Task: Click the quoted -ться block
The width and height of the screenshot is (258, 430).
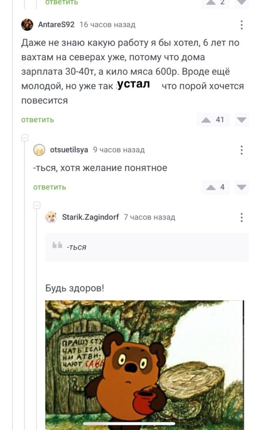Action: pos(147,247)
